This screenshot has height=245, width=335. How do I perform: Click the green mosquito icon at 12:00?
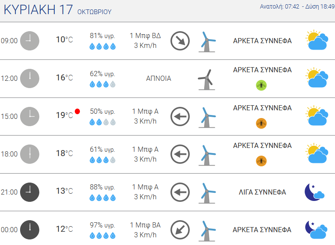point(262,86)
